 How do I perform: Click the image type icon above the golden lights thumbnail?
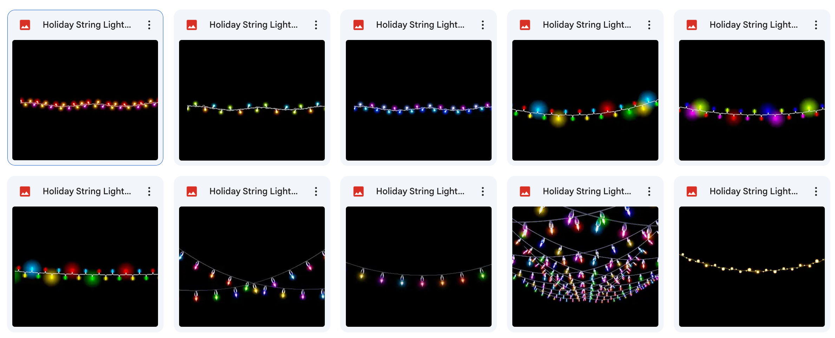click(691, 191)
